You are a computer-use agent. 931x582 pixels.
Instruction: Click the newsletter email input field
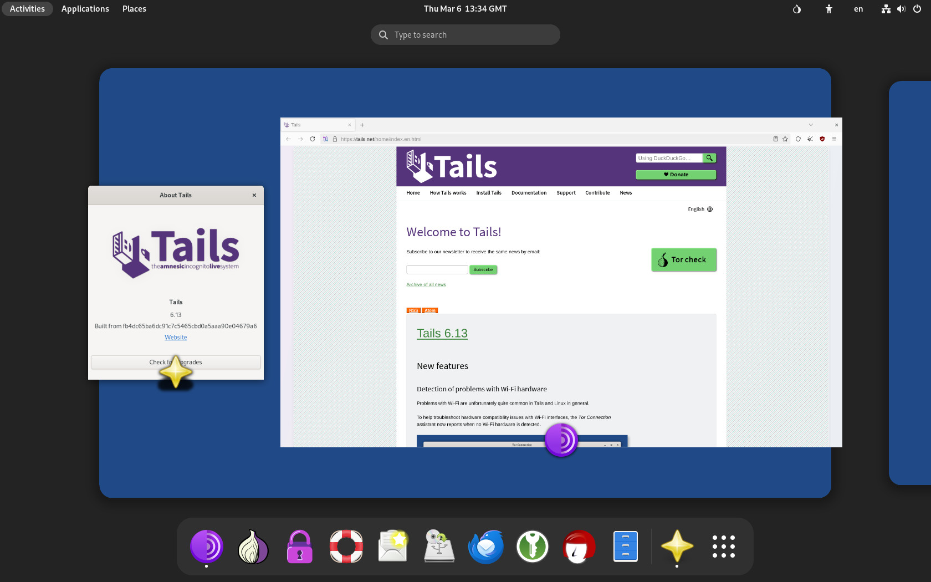click(437, 270)
